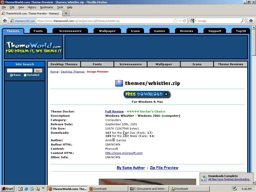Screen dimensions: 256x192
Task: Open Internet Explorer from quick launch
Action: pos(26,189)
